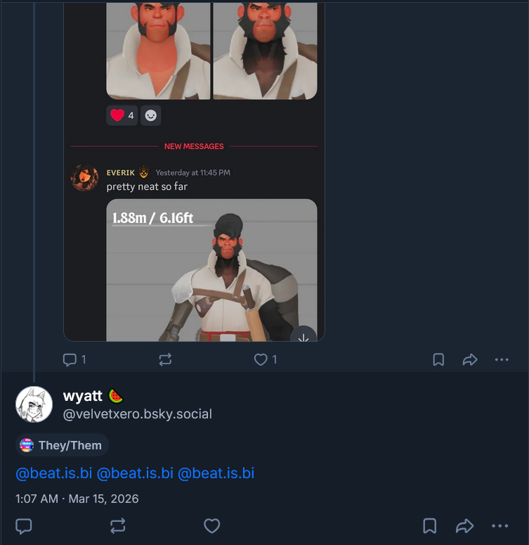529x545 pixels.
Task: Reply to the post with the Discord screenshot
Action: (70, 359)
